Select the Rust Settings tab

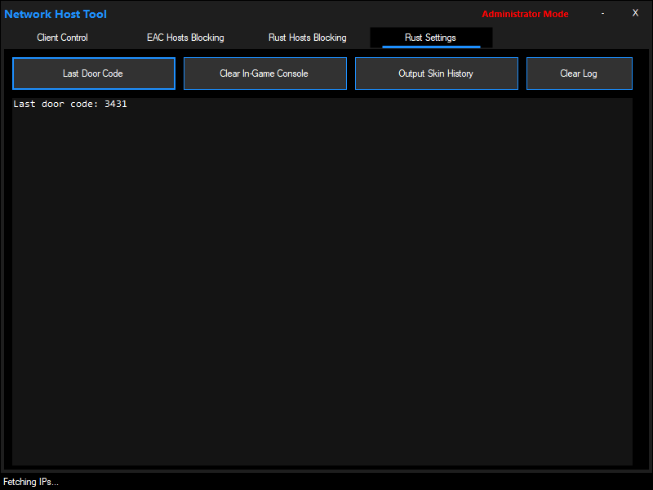[x=430, y=38]
